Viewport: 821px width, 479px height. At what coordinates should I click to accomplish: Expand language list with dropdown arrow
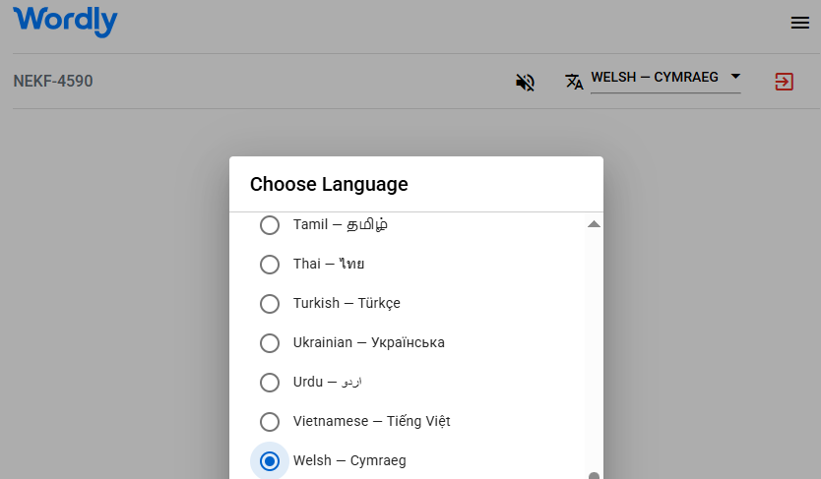[735, 77]
